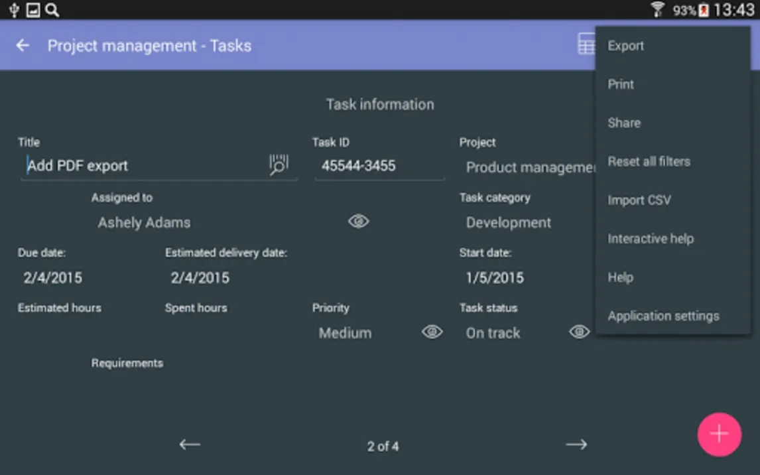Viewport: 760px width, 475px height.
Task: Go to previous record with left arrow
Action: click(x=190, y=445)
